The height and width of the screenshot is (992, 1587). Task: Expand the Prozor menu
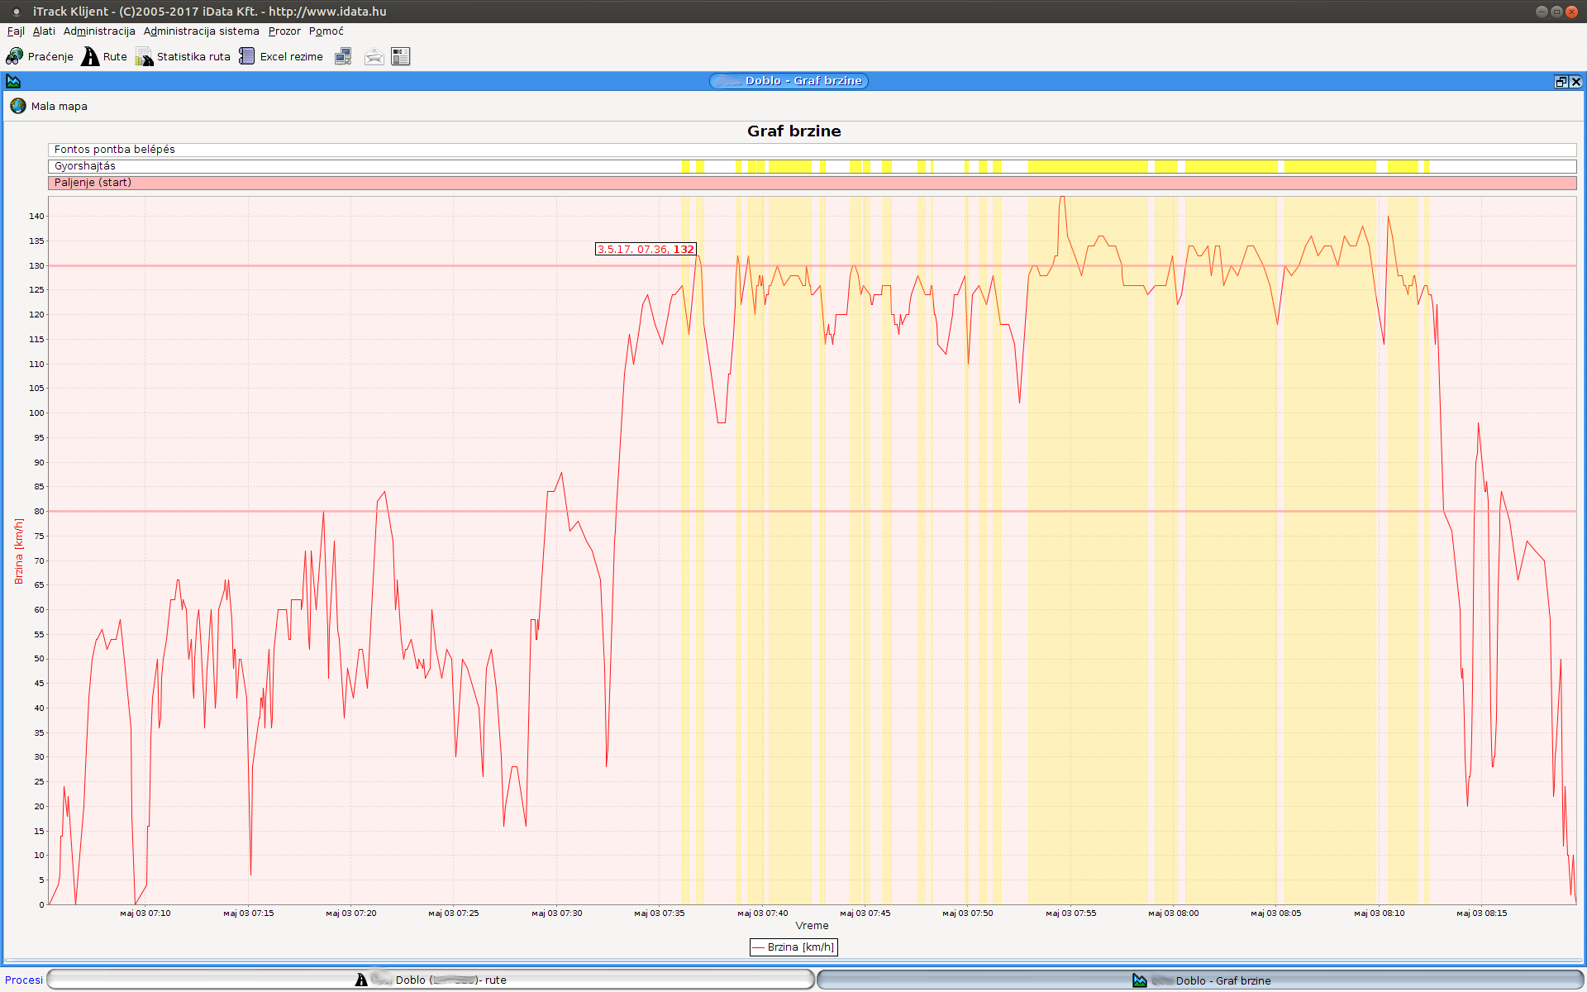(284, 31)
